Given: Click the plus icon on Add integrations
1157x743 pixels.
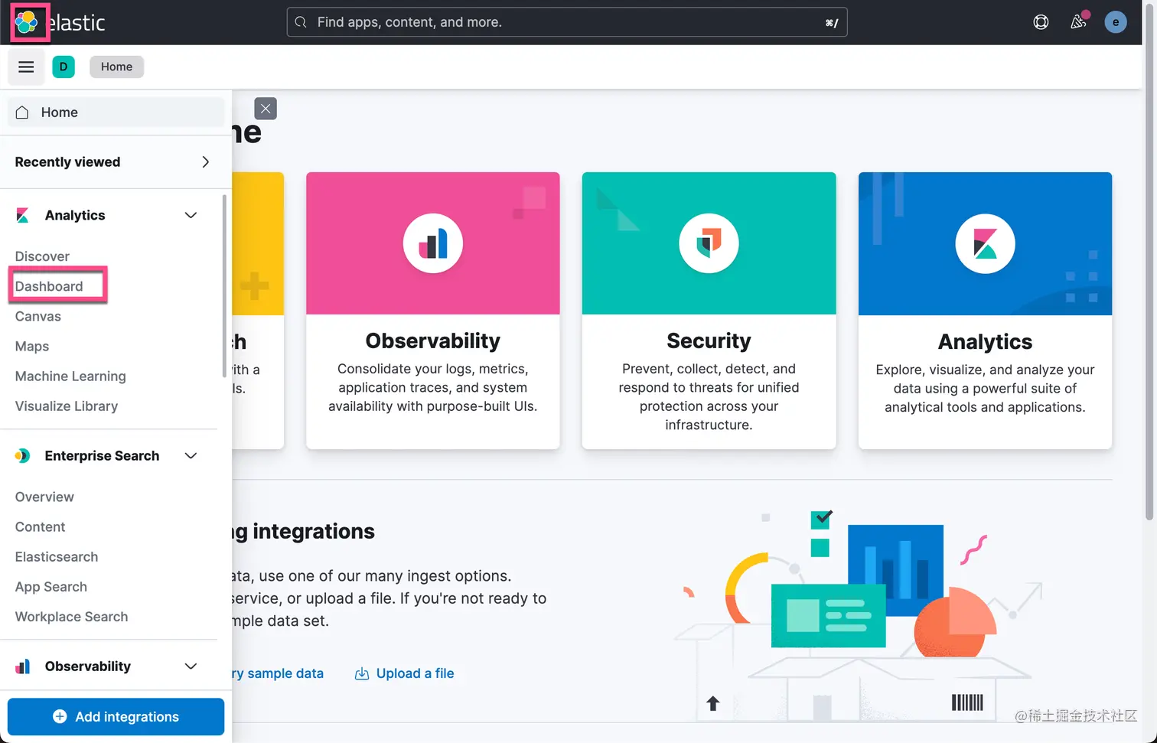Looking at the screenshot, I should coord(60,716).
